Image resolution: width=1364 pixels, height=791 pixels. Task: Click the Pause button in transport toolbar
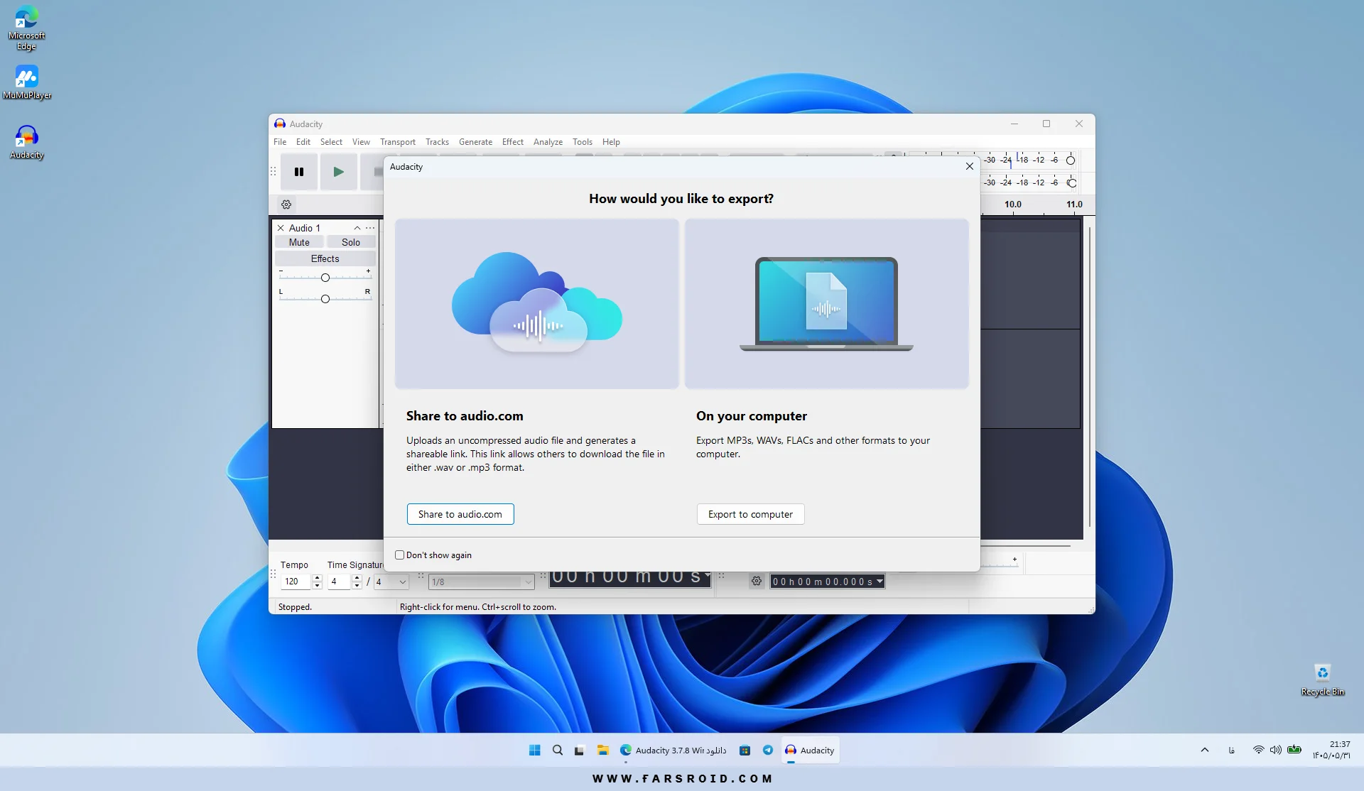click(x=299, y=172)
